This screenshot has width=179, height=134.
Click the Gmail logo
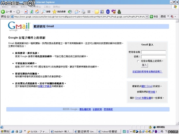coord(19,26)
